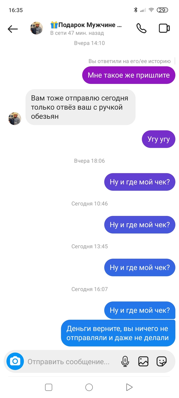
Task: Open chat details via Подарок Мужчине title
Action: coord(86,25)
